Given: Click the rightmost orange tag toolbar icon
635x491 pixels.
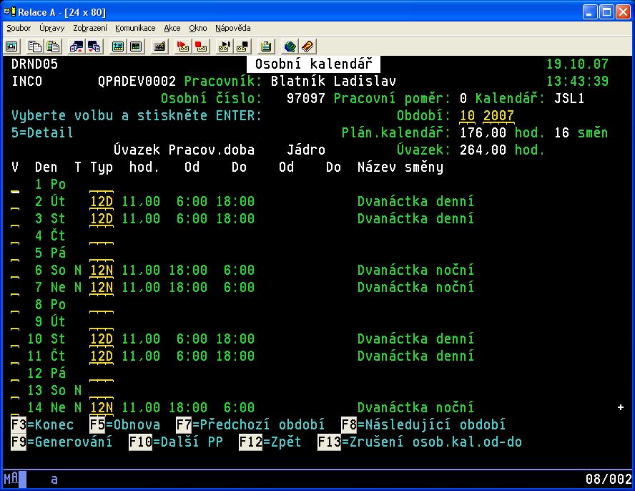Looking at the screenshot, I should 307,47.
